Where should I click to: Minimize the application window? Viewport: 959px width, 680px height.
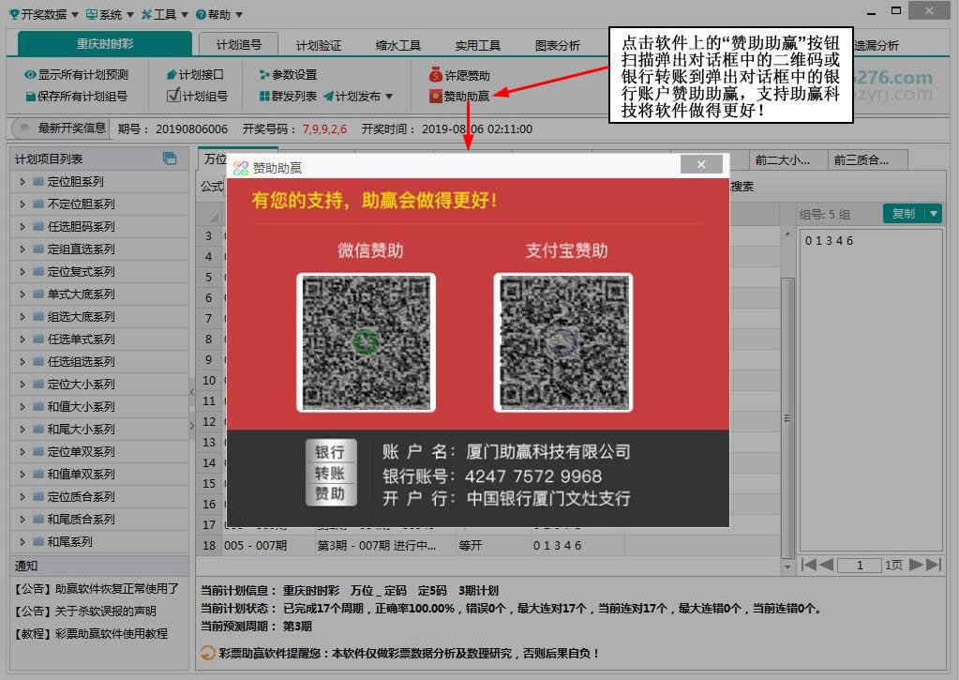pyautogui.click(x=872, y=12)
